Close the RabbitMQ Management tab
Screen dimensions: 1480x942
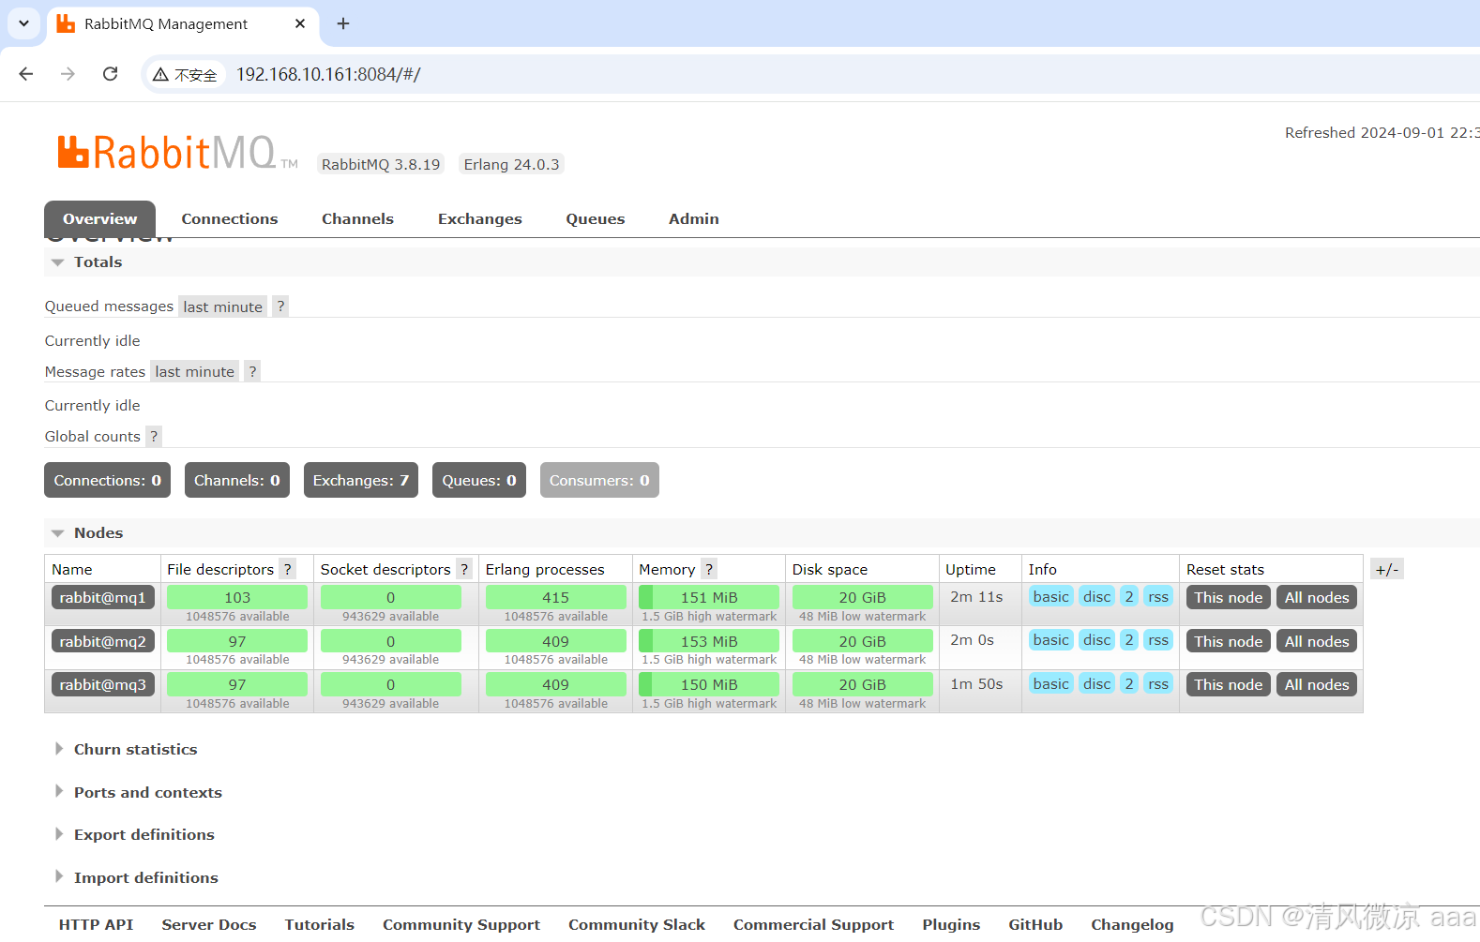300,23
